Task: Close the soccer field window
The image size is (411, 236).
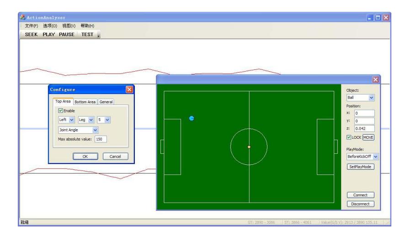Action: pyautogui.click(x=376, y=79)
